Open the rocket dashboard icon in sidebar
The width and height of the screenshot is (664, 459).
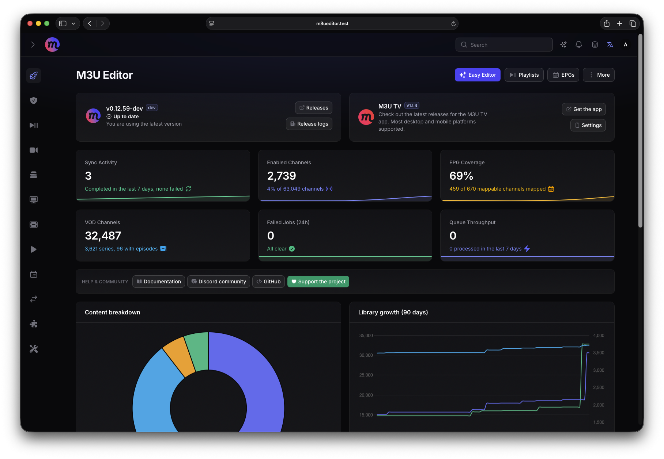click(x=34, y=76)
